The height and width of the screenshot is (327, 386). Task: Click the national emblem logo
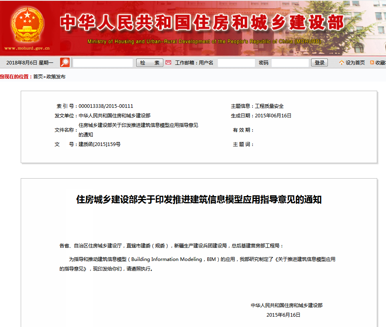coord(27,25)
